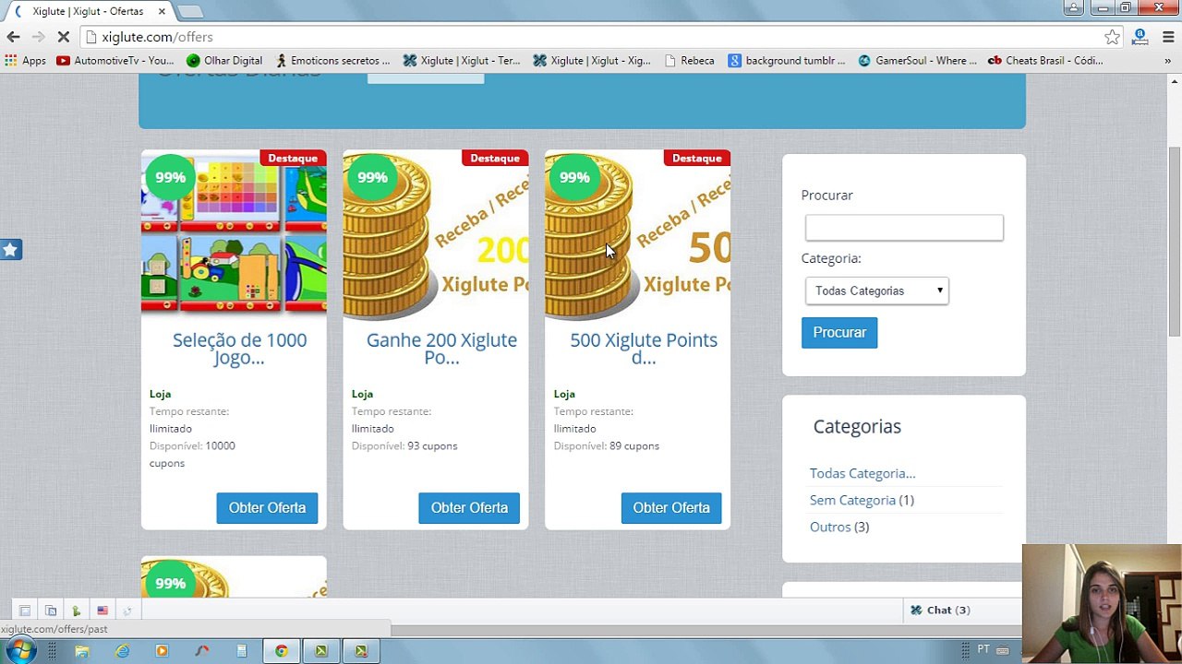Image resolution: width=1182 pixels, height=664 pixels.
Task: Open the red swoosh app in taskbar
Action: coord(201,651)
